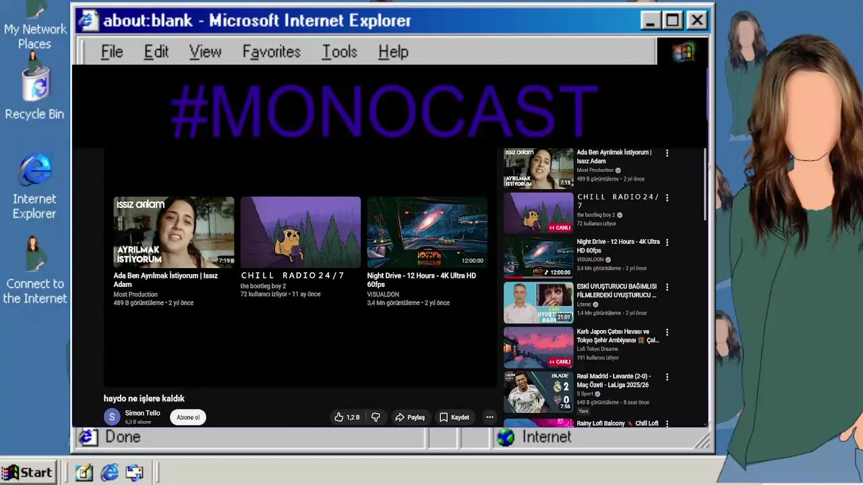The width and height of the screenshot is (863, 485).
Task: Open the Tools menu
Action: click(x=339, y=52)
